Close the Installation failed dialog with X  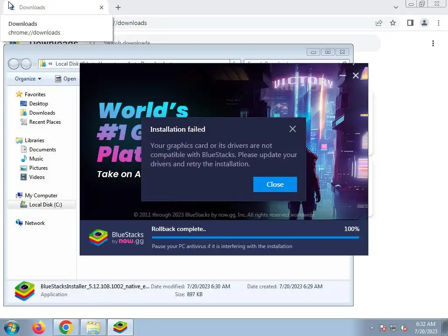(x=292, y=129)
